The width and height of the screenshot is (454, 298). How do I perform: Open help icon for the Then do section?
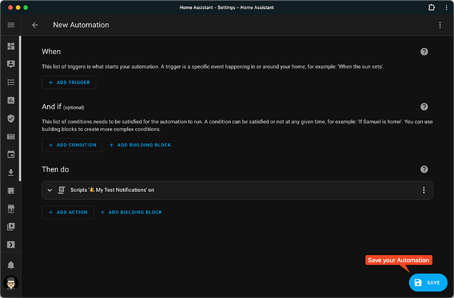click(424, 169)
